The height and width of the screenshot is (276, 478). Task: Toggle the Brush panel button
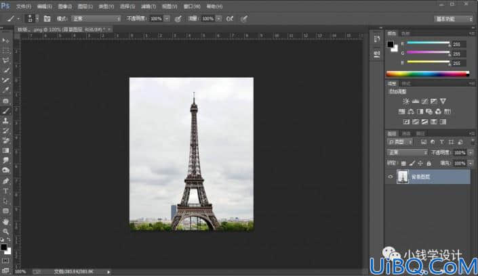[47, 19]
